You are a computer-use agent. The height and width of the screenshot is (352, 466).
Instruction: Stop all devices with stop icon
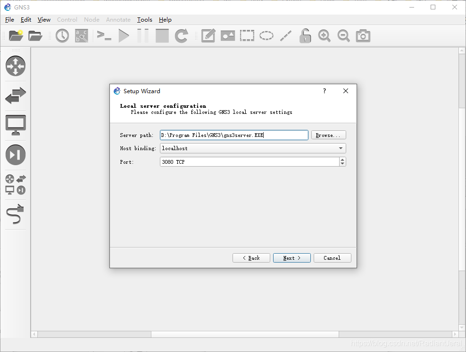[x=162, y=36]
